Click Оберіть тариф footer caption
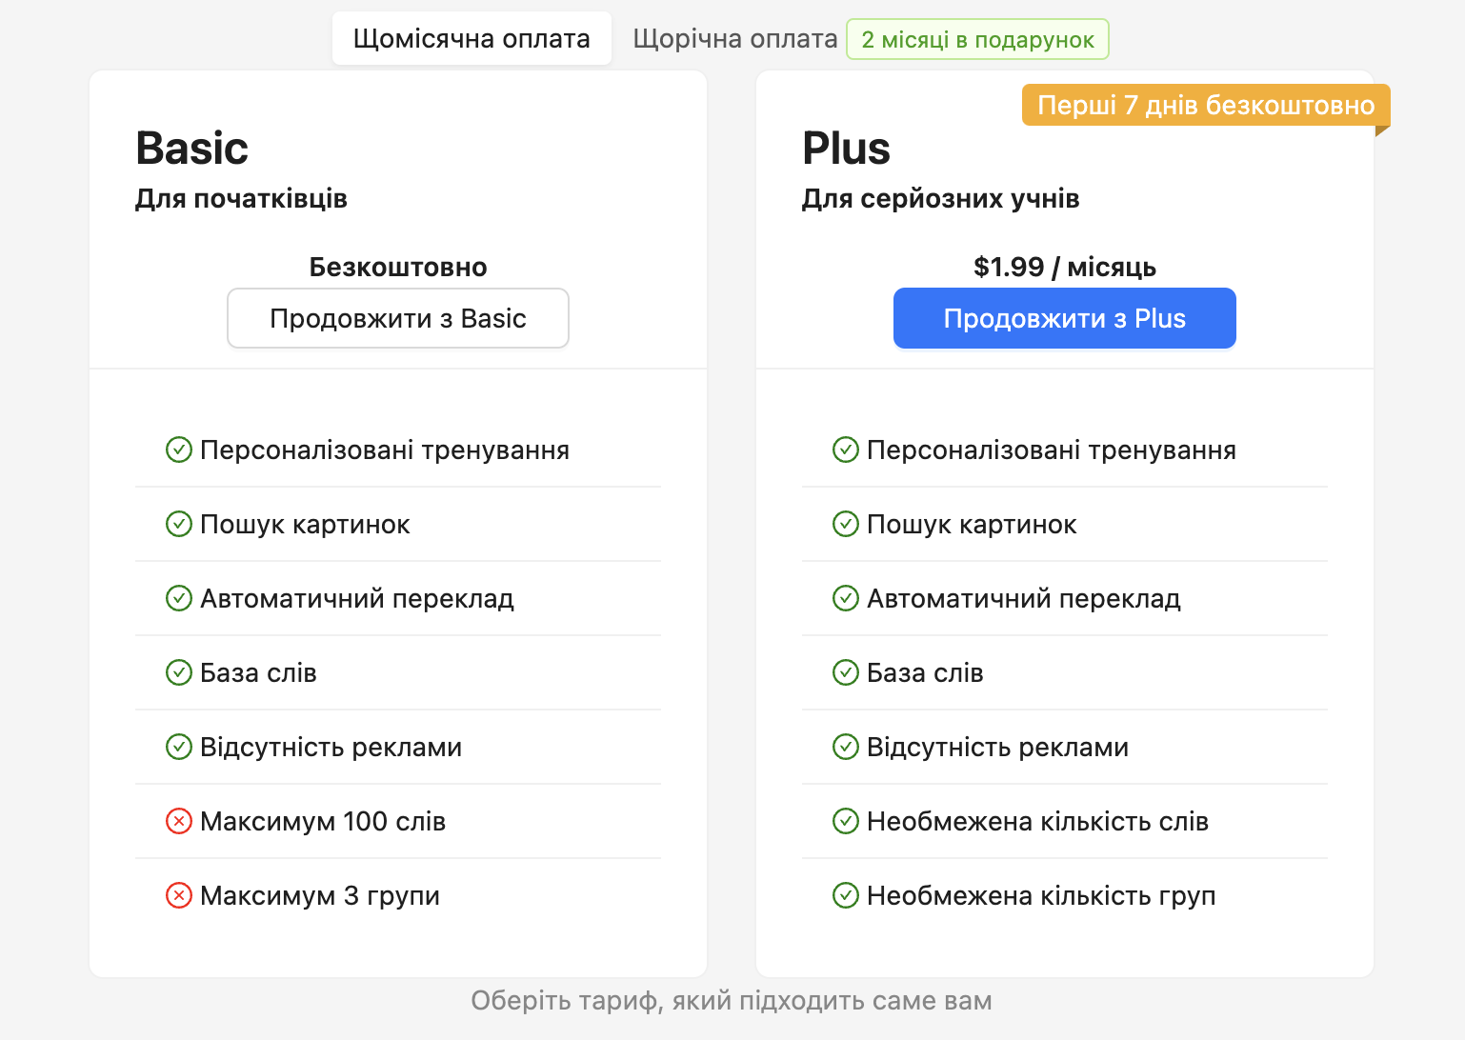The height and width of the screenshot is (1040, 1465). (x=732, y=1001)
